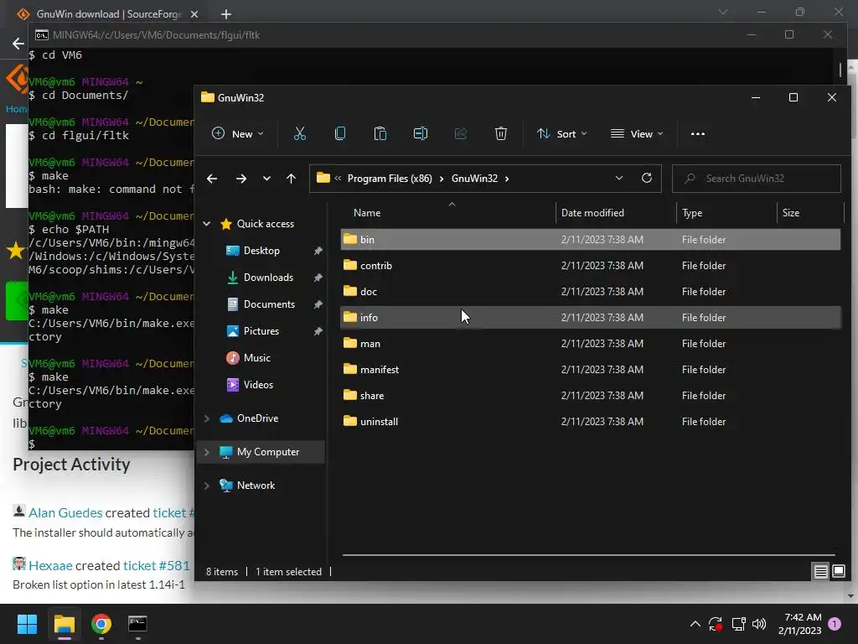Select the uninstall folder
This screenshot has width=858, height=644.
tap(591, 422)
